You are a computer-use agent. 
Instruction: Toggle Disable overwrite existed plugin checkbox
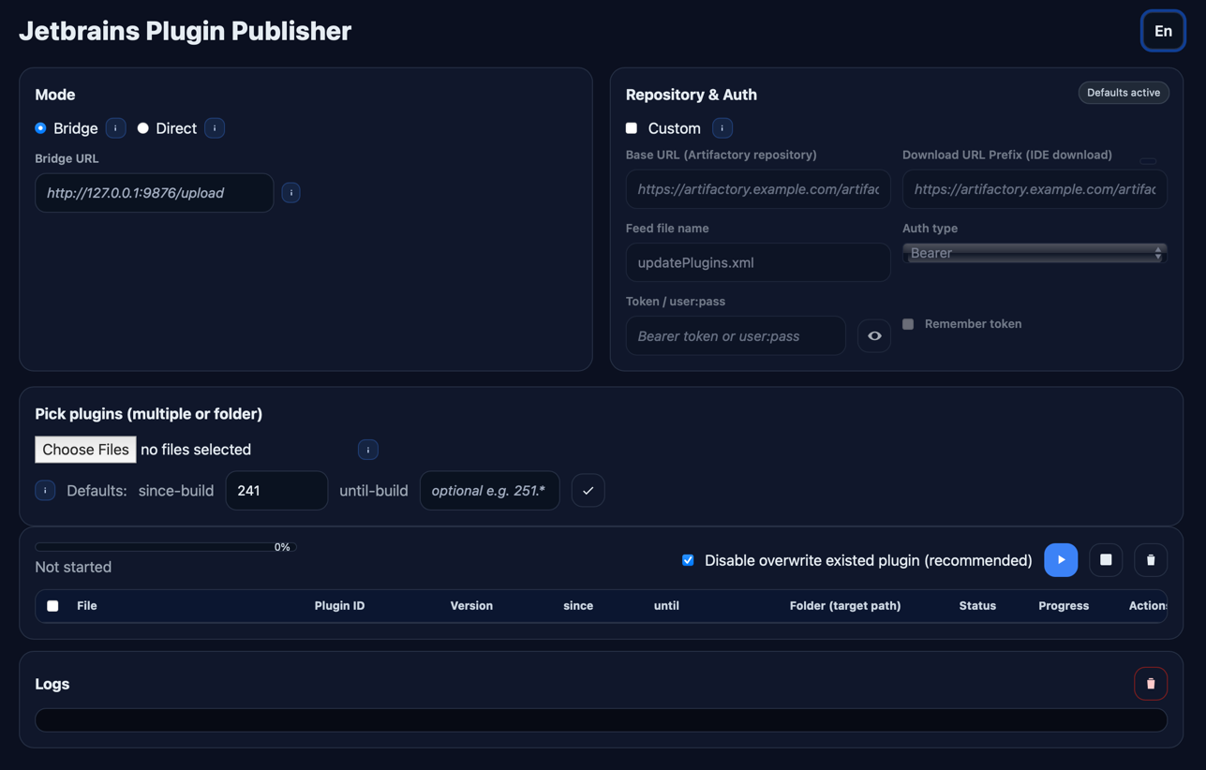[x=688, y=560]
